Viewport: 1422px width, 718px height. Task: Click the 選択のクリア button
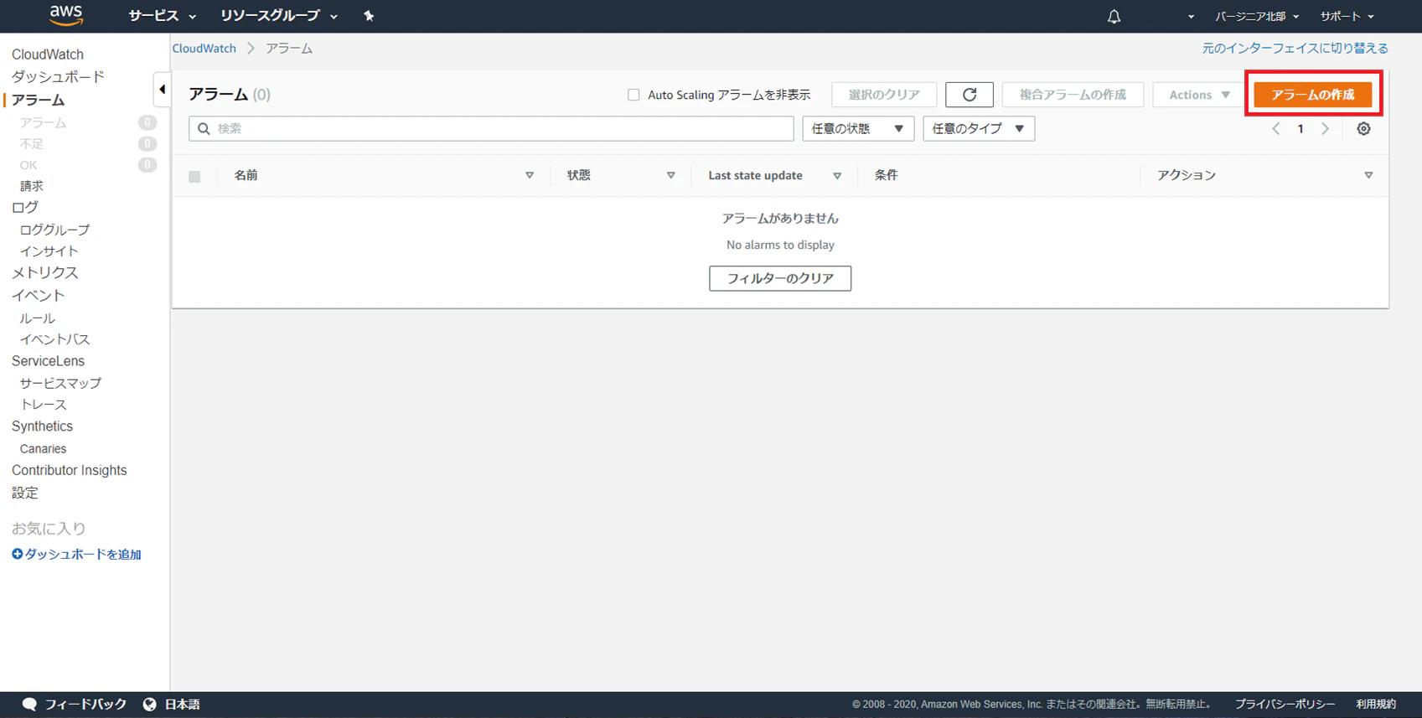click(884, 95)
